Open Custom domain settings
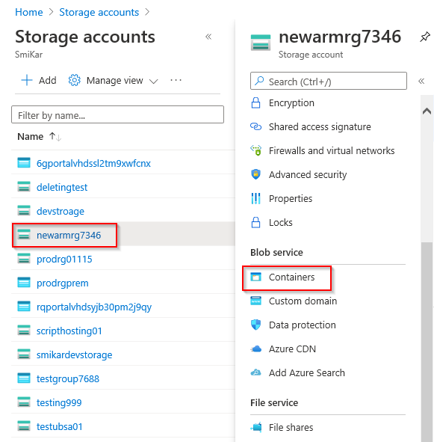Screen dimensions: 434x442 tap(303, 301)
